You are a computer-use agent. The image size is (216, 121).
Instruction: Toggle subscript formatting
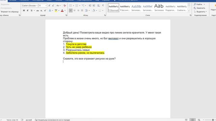pos(41,10)
